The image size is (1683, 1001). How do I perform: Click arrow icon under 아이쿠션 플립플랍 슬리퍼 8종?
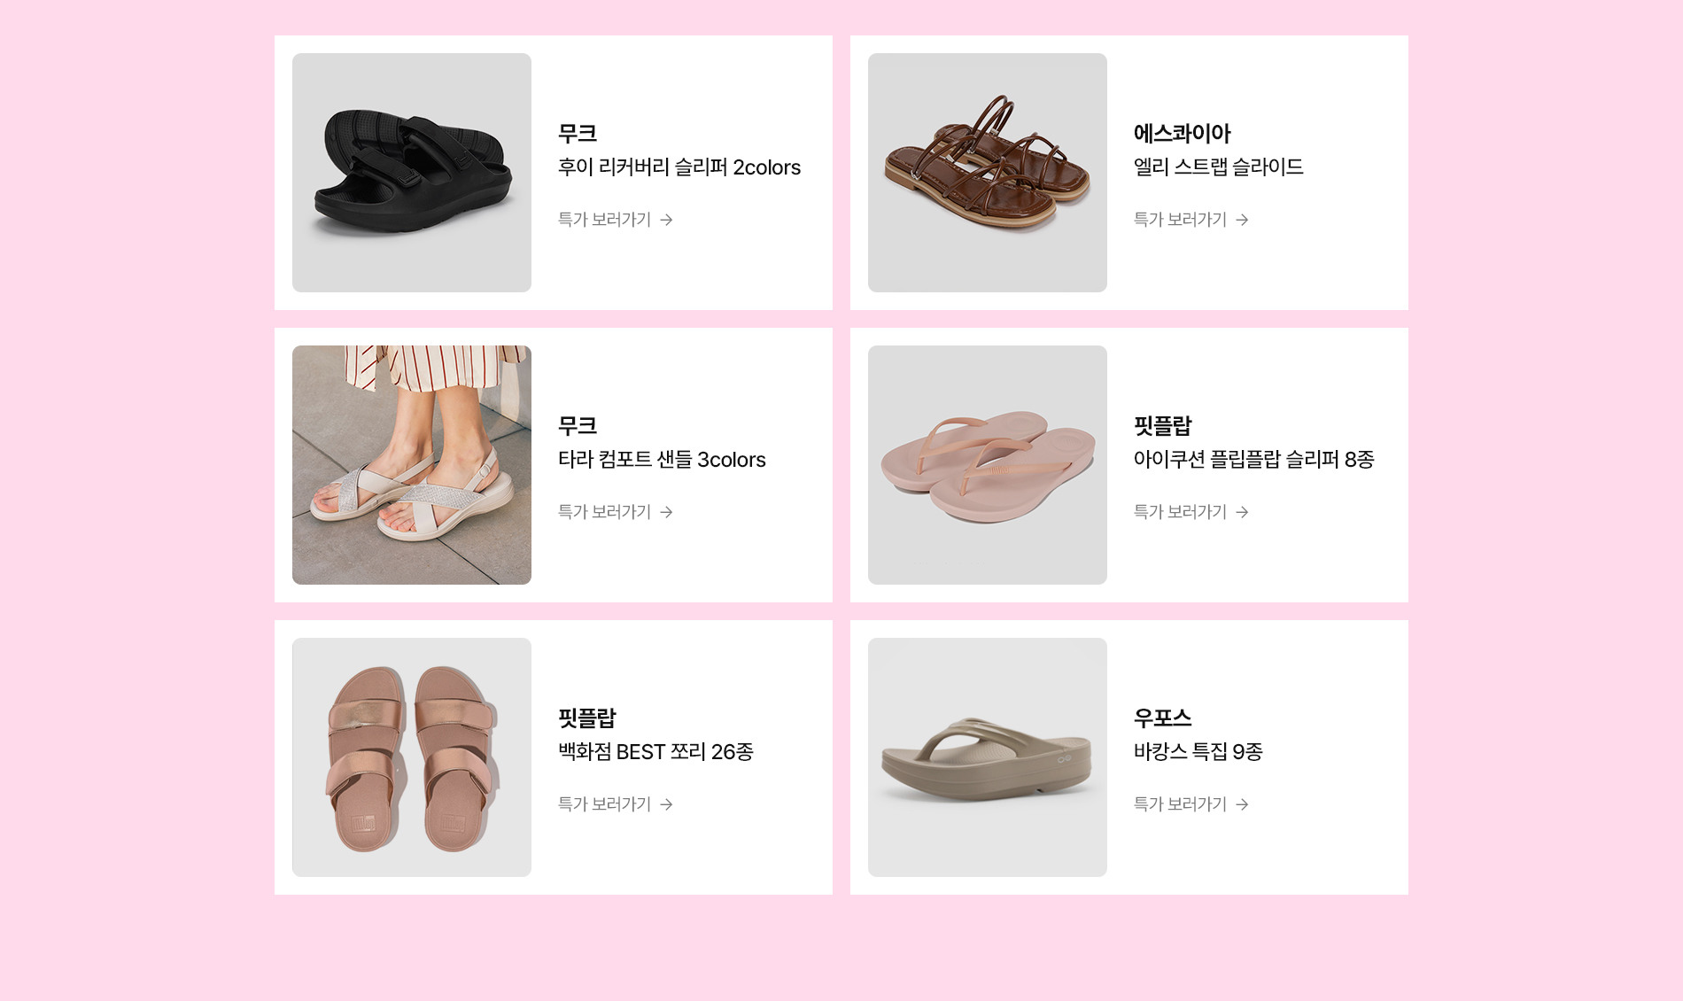click(x=1242, y=512)
